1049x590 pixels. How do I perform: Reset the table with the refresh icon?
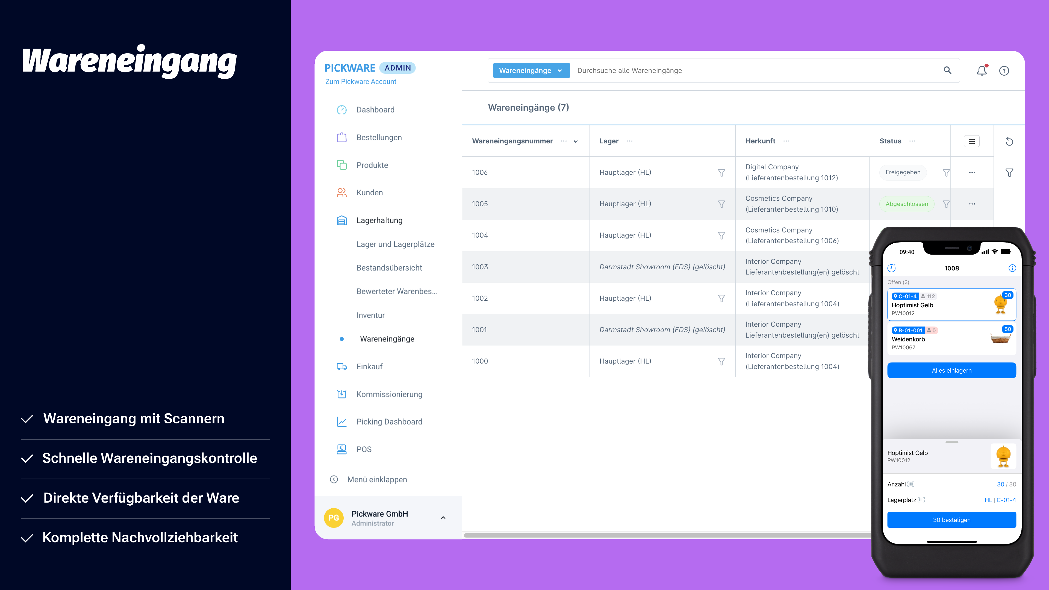click(1009, 141)
